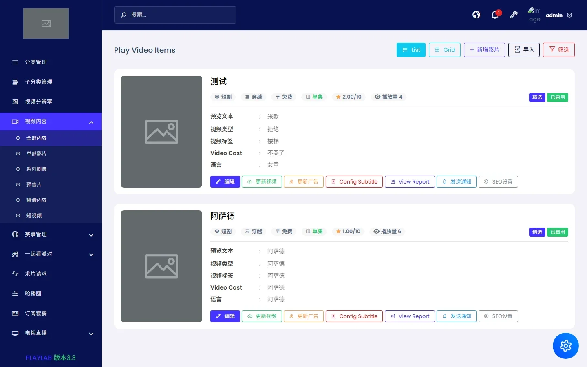Click the 新增影片 button
The image size is (587, 367).
point(484,50)
